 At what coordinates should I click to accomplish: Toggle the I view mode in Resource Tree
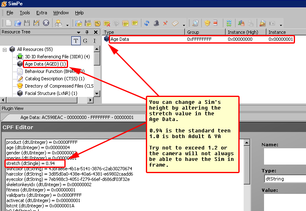(x=95, y=40)
